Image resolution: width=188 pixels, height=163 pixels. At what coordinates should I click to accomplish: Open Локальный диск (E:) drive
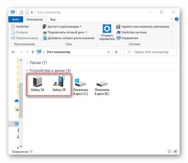point(102,86)
